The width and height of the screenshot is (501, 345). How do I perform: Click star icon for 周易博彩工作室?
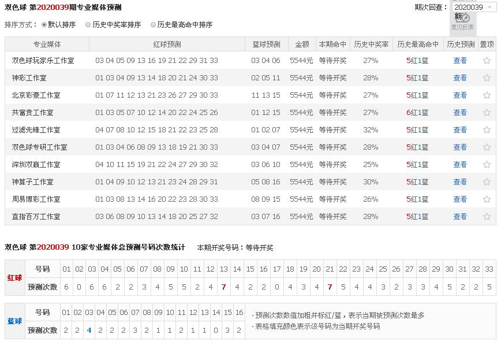click(487, 199)
